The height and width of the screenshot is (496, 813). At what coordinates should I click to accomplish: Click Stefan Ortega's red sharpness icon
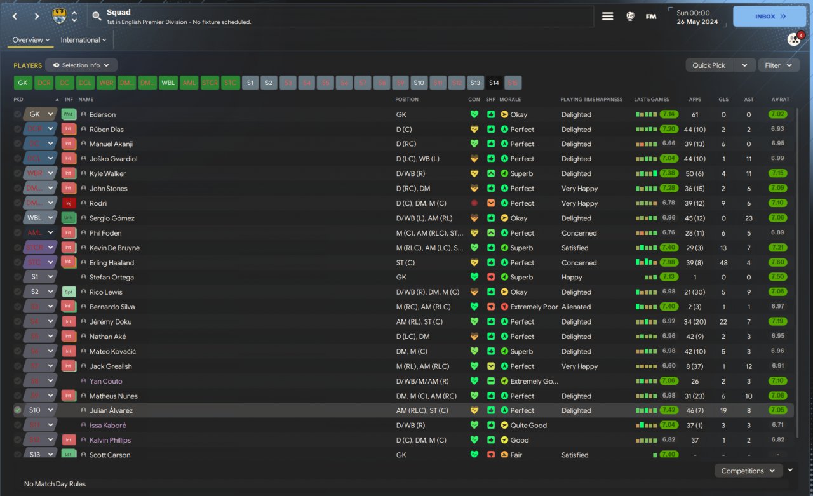click(x=491, y=277)
